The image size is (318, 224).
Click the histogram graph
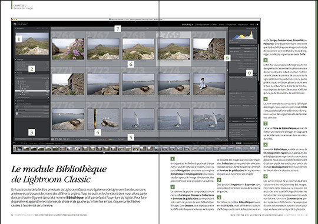[243, 35]
